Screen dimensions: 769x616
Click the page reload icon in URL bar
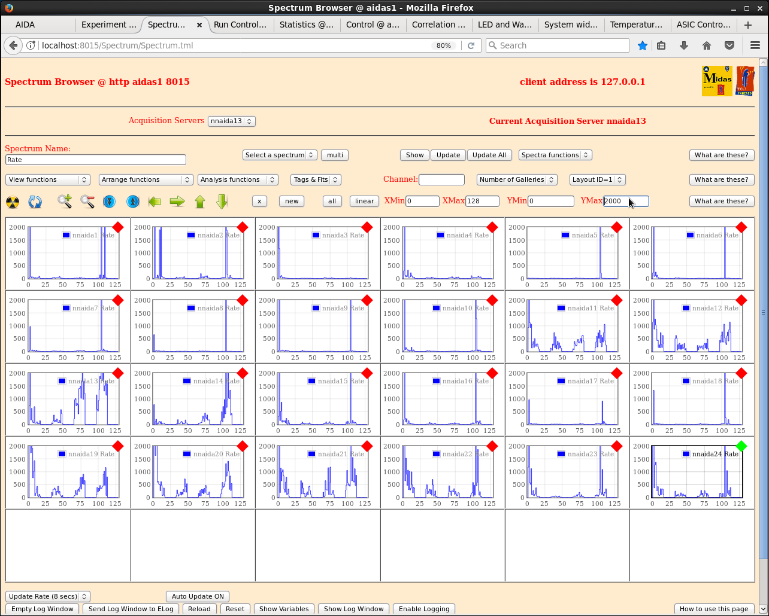(471, 45)
